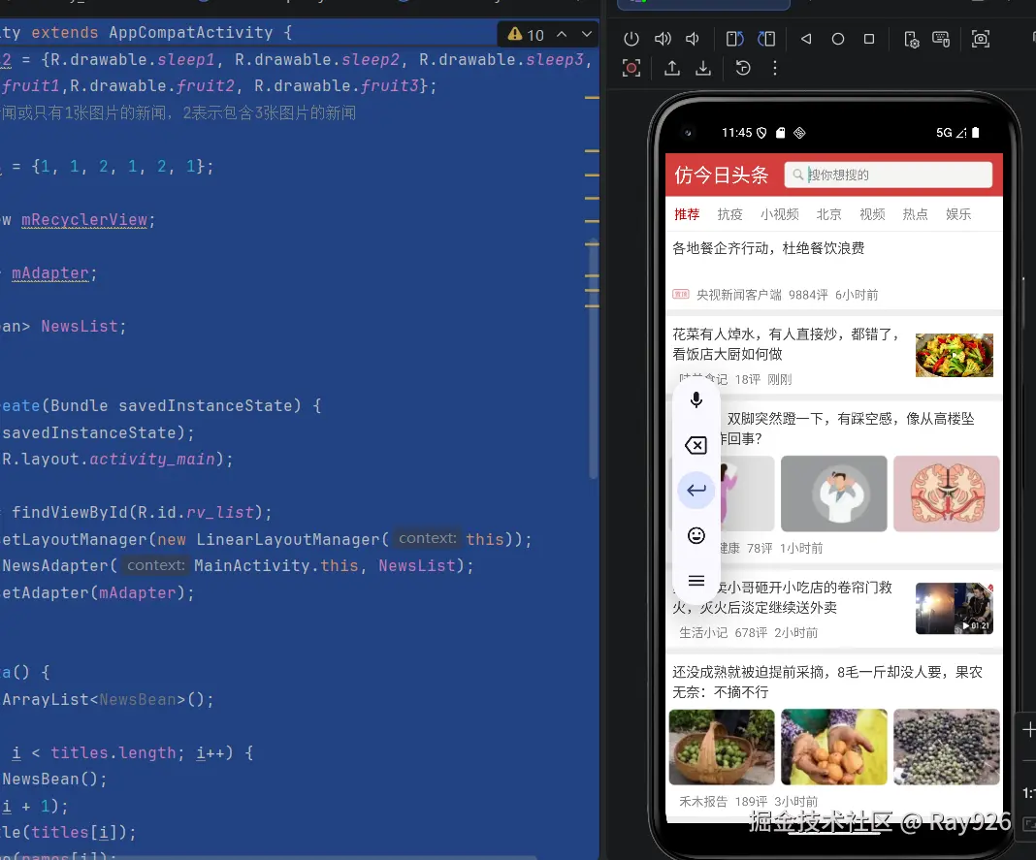Select the 北京 tab in the app
1036x860 pixels.
pyautogui.click(x=829, y=214)
